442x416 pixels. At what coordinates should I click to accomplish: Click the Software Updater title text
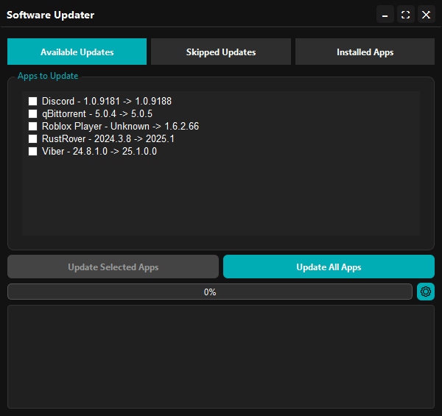(x=50, y=15)
